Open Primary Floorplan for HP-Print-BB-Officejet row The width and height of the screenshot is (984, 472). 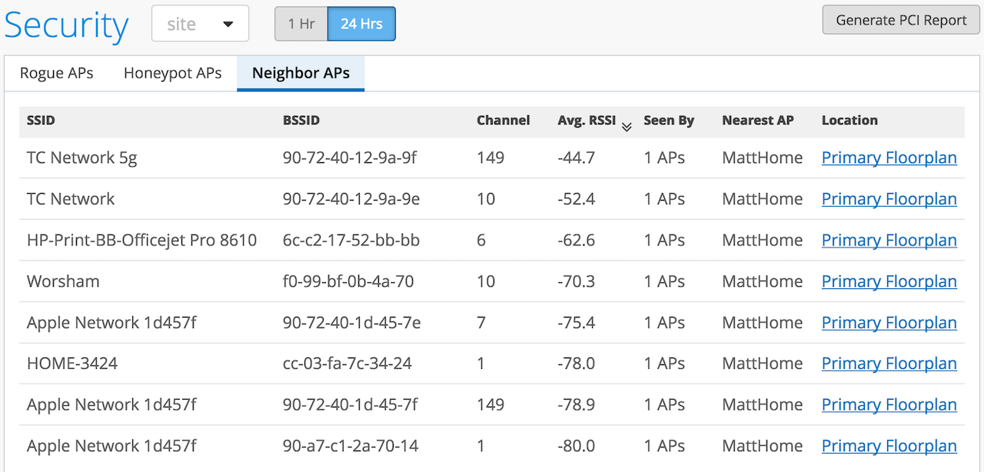(889, 240)
